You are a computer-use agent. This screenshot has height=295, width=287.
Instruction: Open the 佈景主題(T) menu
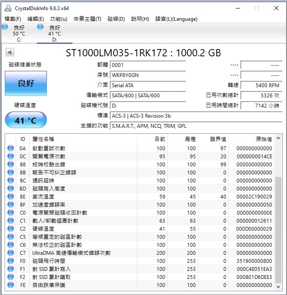click(87, 19)
